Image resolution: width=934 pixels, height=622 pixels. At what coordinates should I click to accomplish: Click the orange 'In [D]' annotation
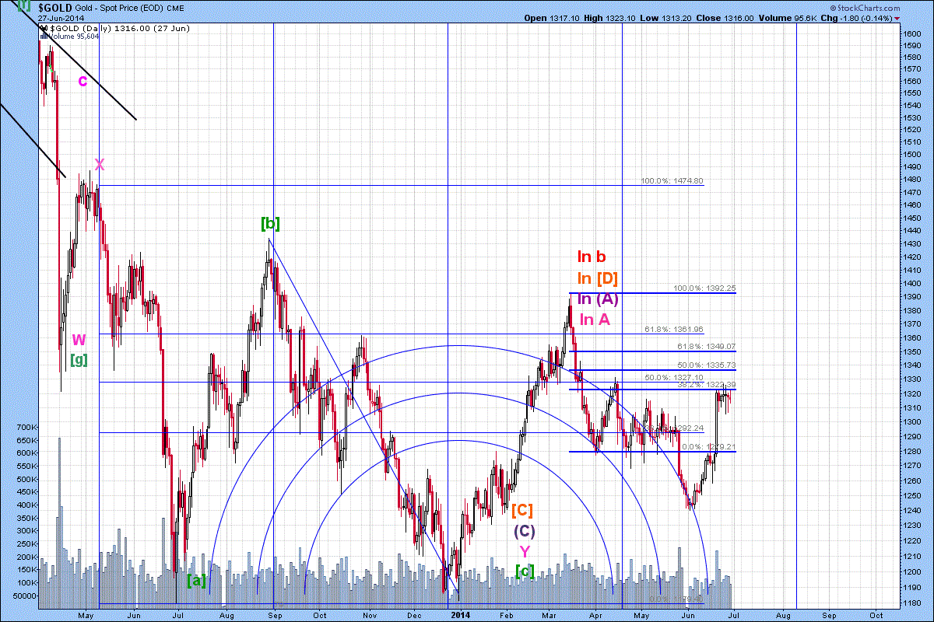click(x=598, y=278)
